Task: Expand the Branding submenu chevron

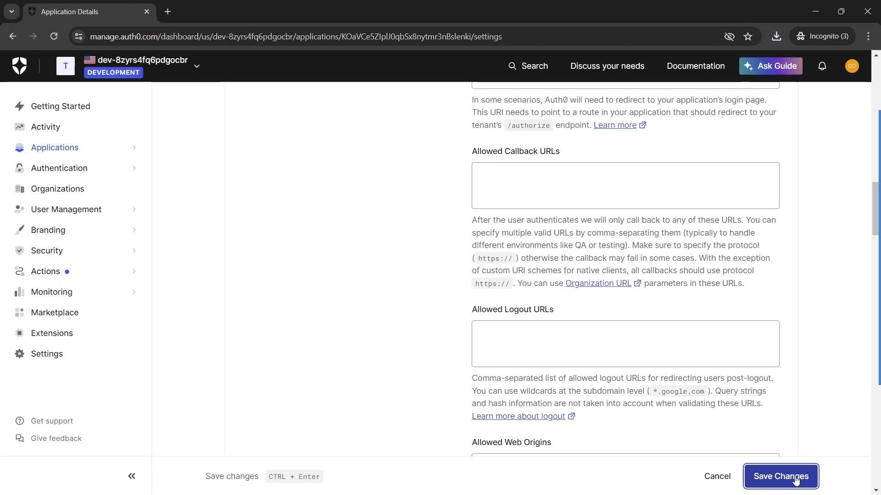Action: (134, 230)
